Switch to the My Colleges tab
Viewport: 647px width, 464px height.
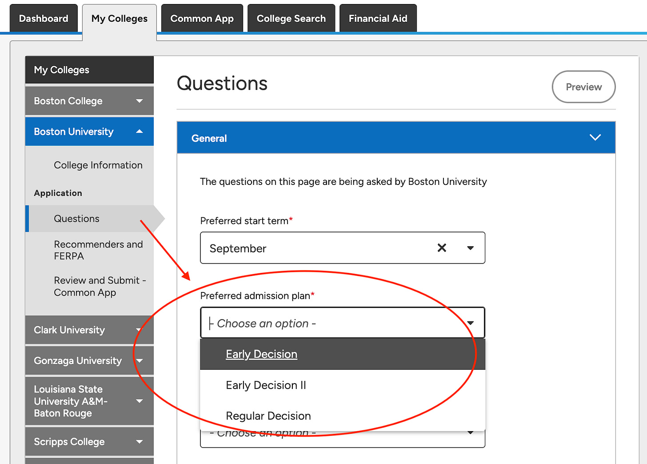[119, 19]
